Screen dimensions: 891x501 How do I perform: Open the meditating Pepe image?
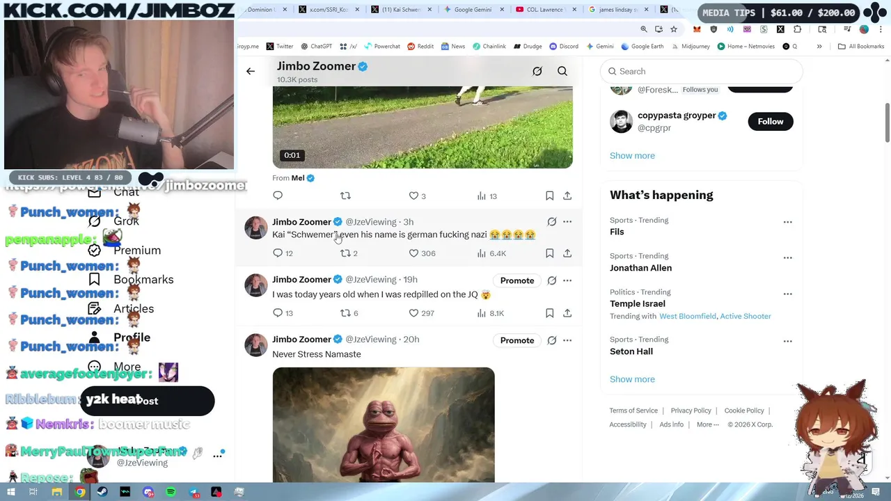384,424
